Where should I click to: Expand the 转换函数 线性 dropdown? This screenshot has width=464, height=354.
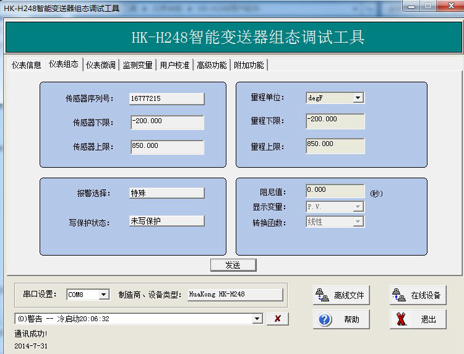coord(358,222)
